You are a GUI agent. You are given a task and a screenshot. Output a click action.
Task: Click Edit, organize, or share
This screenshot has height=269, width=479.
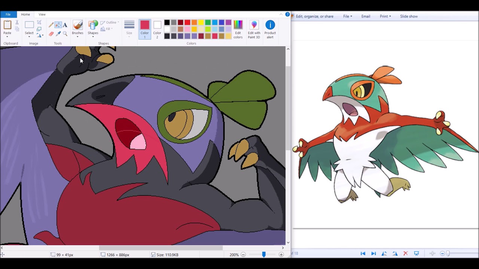[x=314, y=16]
